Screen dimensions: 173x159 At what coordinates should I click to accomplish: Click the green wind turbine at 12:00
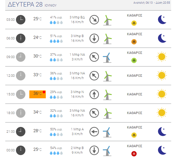click(107, 76)
